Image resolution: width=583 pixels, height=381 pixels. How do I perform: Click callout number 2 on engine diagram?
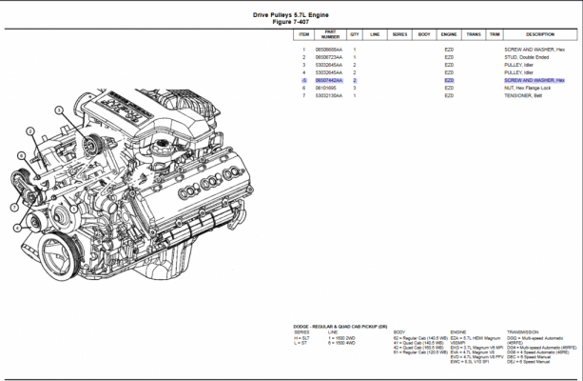click(30, 131)
